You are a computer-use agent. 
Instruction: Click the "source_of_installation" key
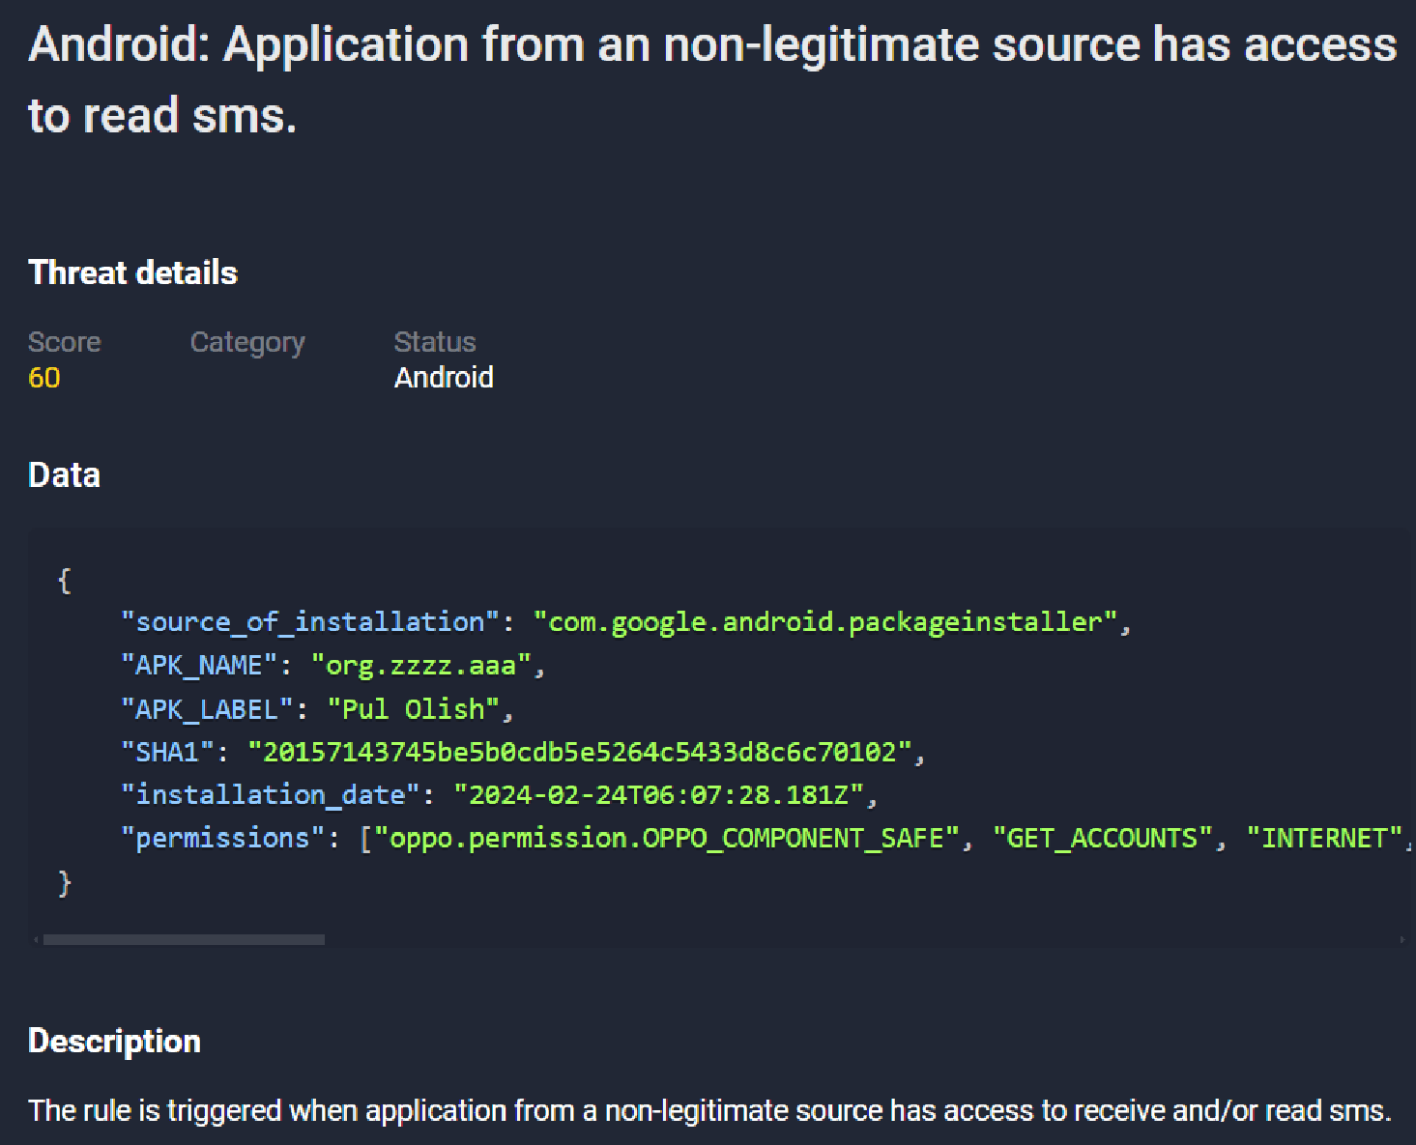pyautogui.click(x=309, y=622)
